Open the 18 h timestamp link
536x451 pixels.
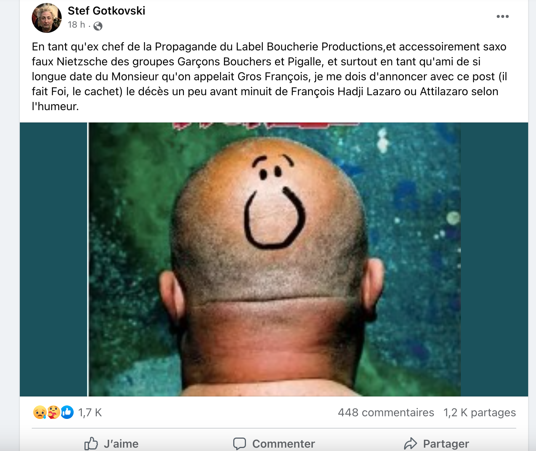[x=76, y=25]
